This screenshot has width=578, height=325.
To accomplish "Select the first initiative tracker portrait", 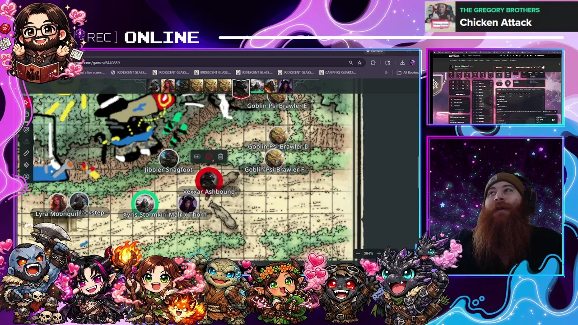I will point(154,86).
